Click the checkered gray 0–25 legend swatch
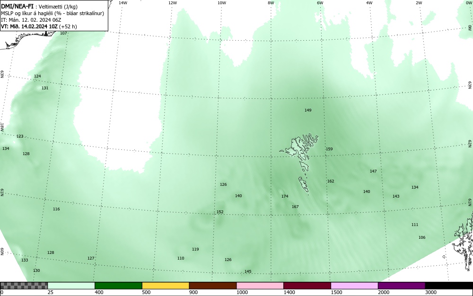 pos(24,286)
